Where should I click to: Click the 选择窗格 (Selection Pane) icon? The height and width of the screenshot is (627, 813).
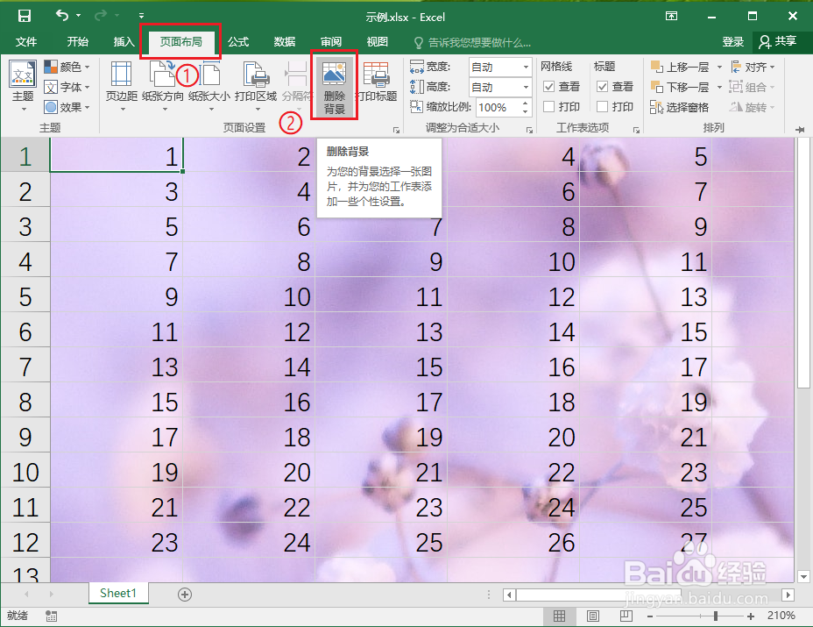click(687, 106)
